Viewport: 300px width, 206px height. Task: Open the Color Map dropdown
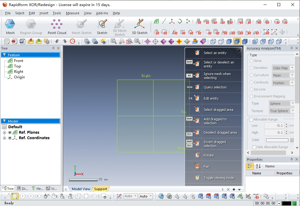pos(292,68)
